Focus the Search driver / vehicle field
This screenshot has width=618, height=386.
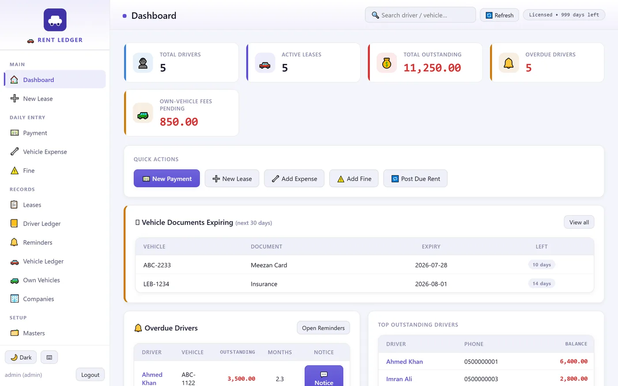coord(420,15)
